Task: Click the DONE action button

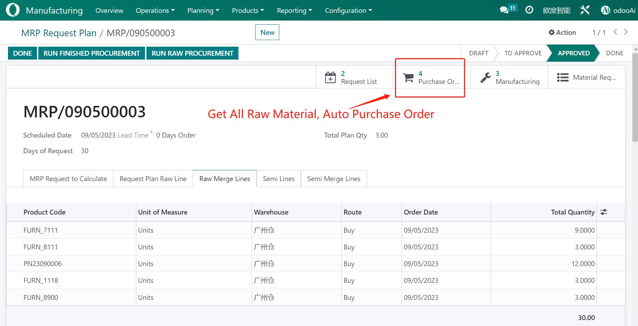Action: coord(22,53)
